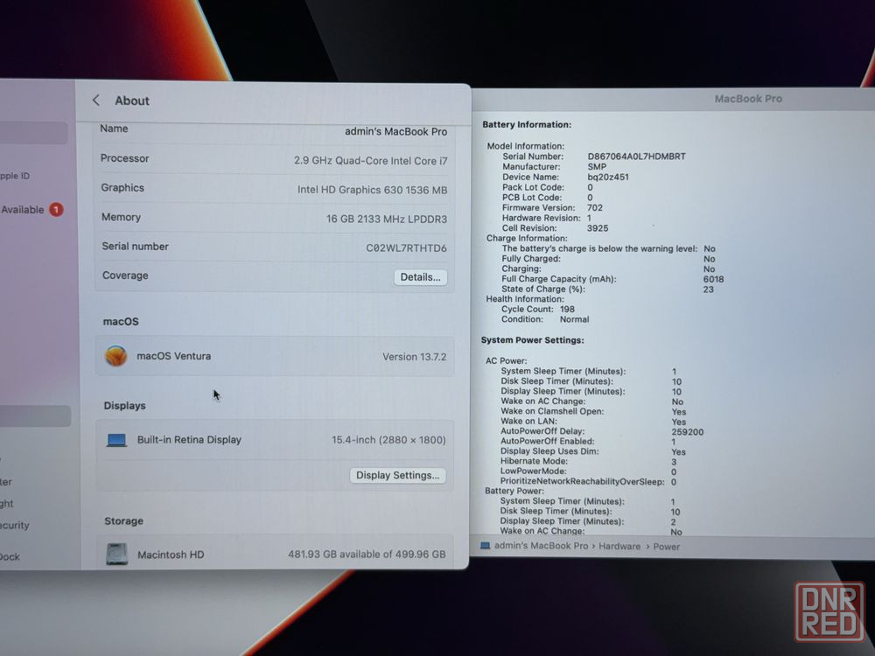Viewport: 875px width, 656px height.
Task: Click Full Charge Capacity value 6018
Action: [713, 280]
